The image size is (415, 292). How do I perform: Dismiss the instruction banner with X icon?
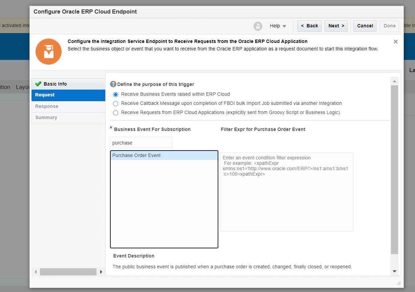395,42
